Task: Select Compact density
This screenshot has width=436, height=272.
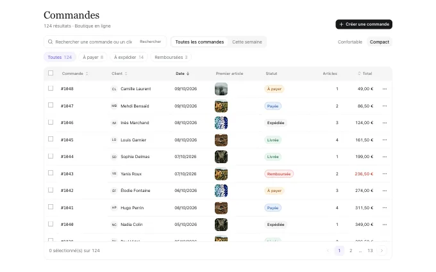Action: (x=380, y=42)
